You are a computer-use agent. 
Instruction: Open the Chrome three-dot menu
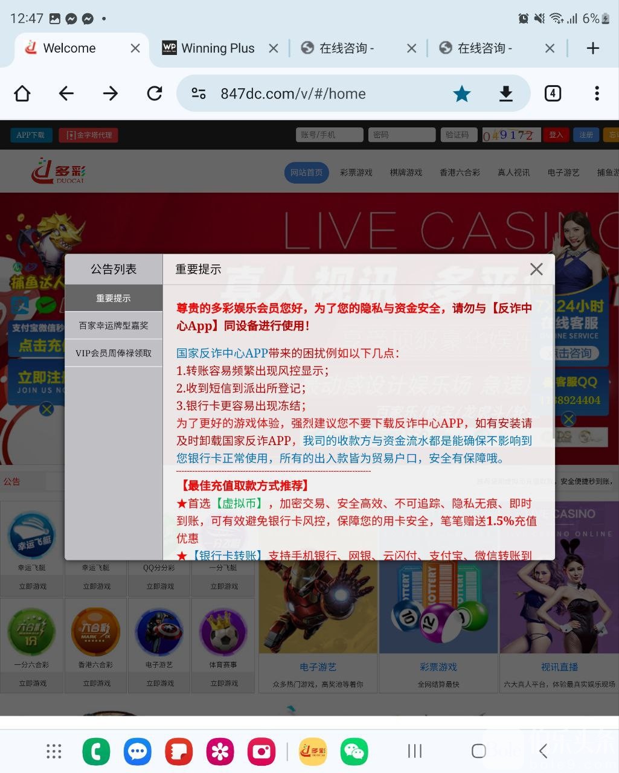(597, 94)
